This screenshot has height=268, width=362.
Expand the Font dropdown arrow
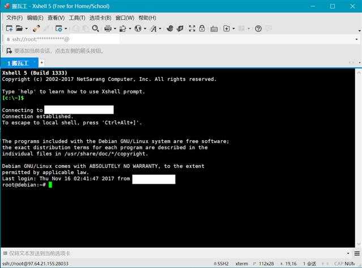pyautogui.click(x=160, y=29)
